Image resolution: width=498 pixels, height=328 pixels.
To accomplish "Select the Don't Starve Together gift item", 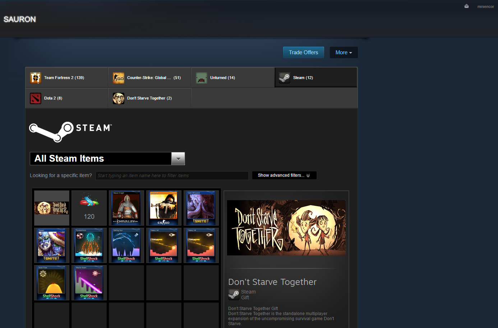I will point(52,208).
